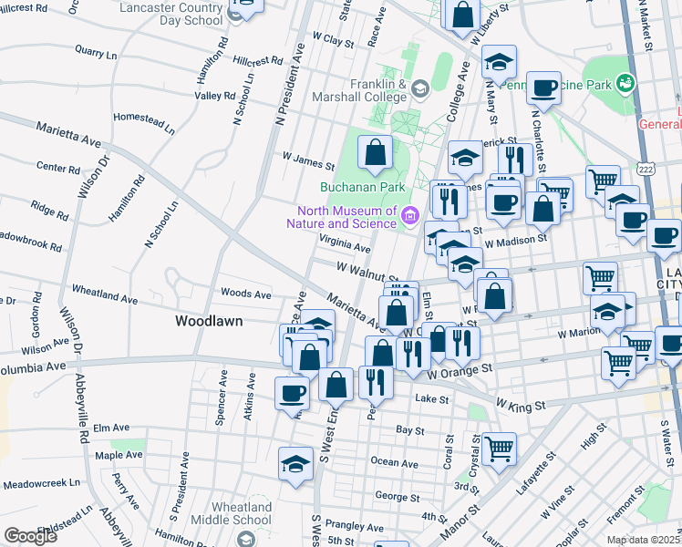Viewport: 682px width, 547px height.
Task: Click the shopping cart marker above W Marion St
Action: 600,280
